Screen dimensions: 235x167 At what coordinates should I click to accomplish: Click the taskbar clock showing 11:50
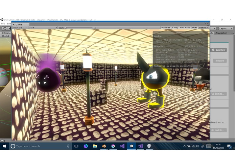coord(218,146)
